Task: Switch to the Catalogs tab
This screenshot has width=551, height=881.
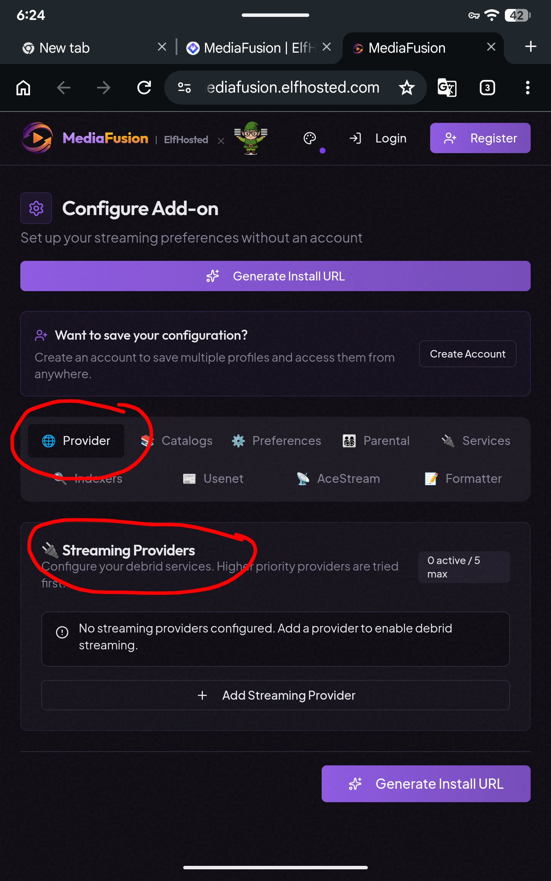Action: (x=177, y=440)
